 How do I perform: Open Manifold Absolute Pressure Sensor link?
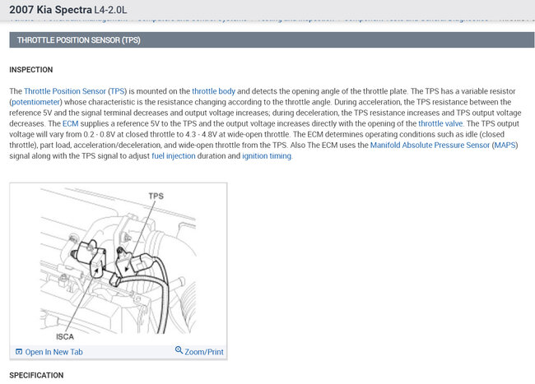(430, 146)
